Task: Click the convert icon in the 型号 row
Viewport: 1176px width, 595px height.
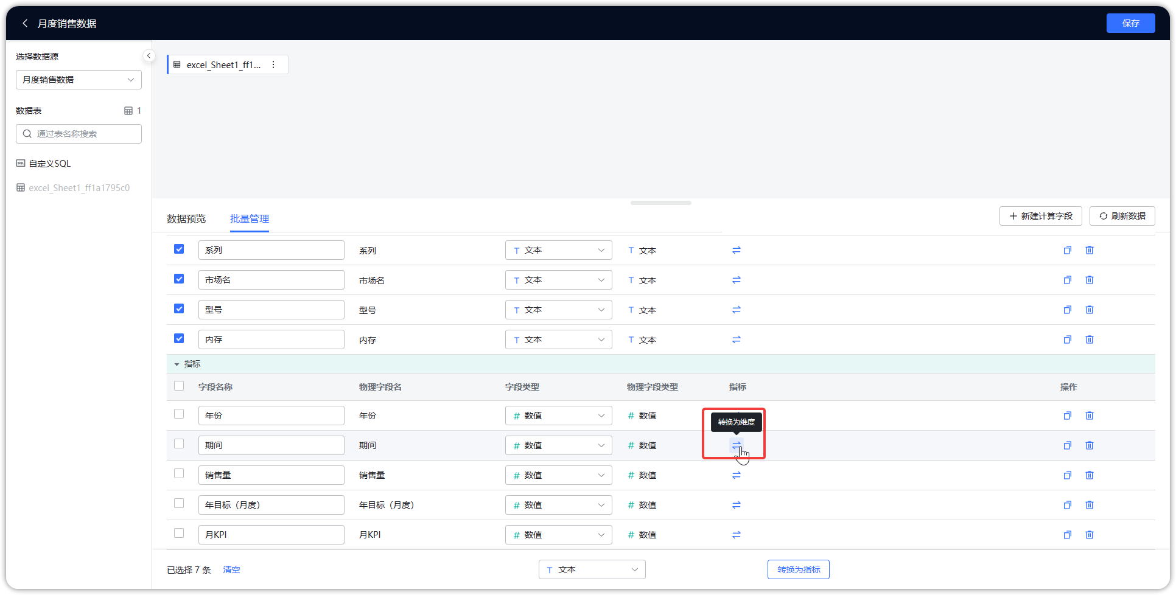Action: pos(737,310)
